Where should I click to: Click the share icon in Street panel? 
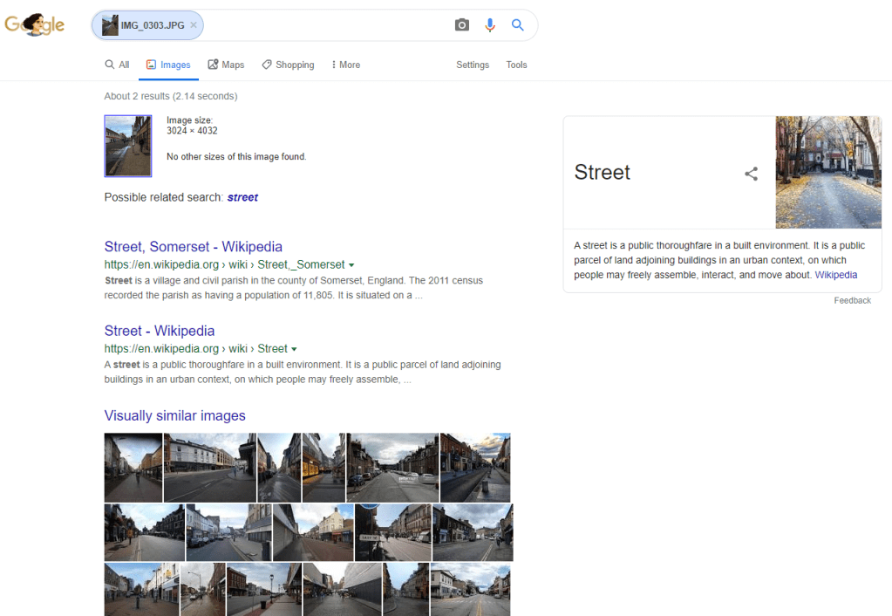click(x=751, y=174)
